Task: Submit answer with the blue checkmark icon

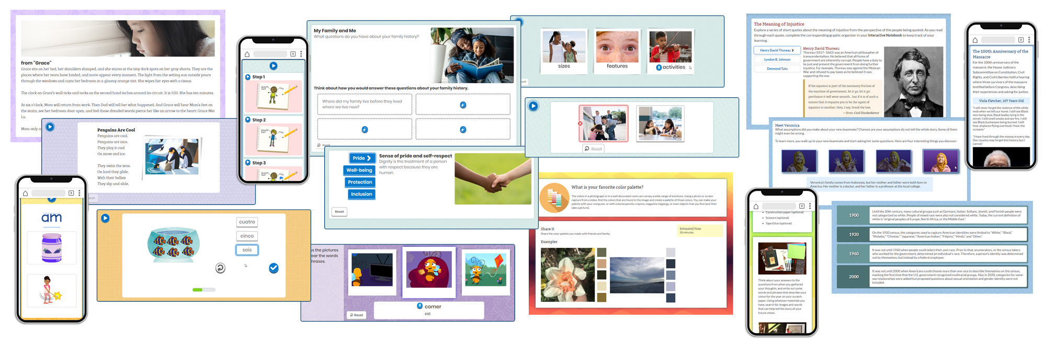Action: pyautogui.click(x=274, y=268)
